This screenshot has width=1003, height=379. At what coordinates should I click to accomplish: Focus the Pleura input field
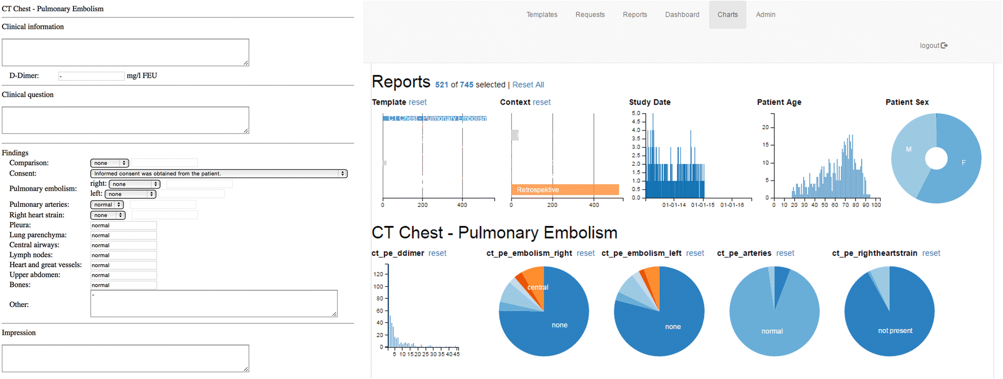pyautogui.click(x=124, y=226)
